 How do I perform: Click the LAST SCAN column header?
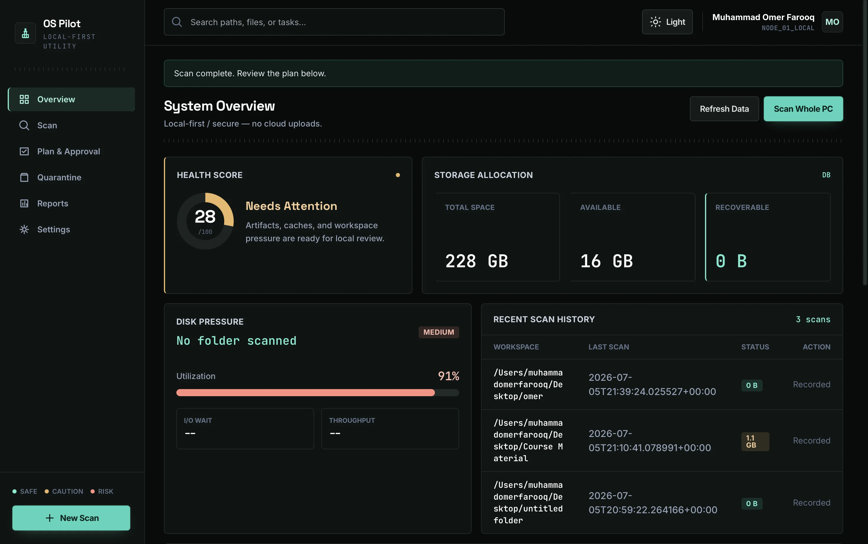[x=609, y=347]
